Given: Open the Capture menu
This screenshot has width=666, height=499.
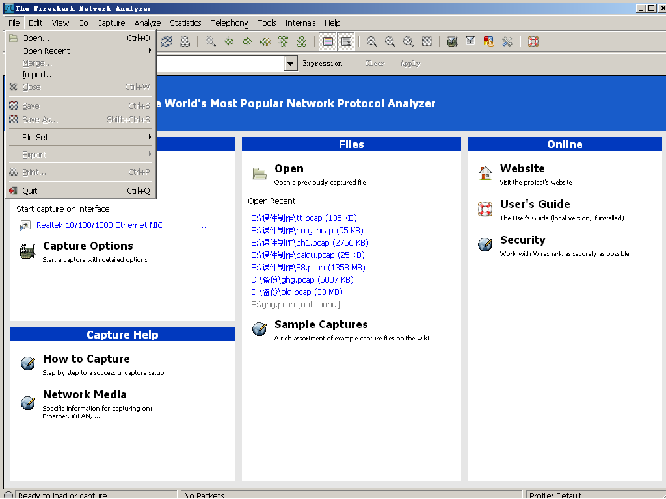Looking at the screenshot, I should tap(111, 23).
